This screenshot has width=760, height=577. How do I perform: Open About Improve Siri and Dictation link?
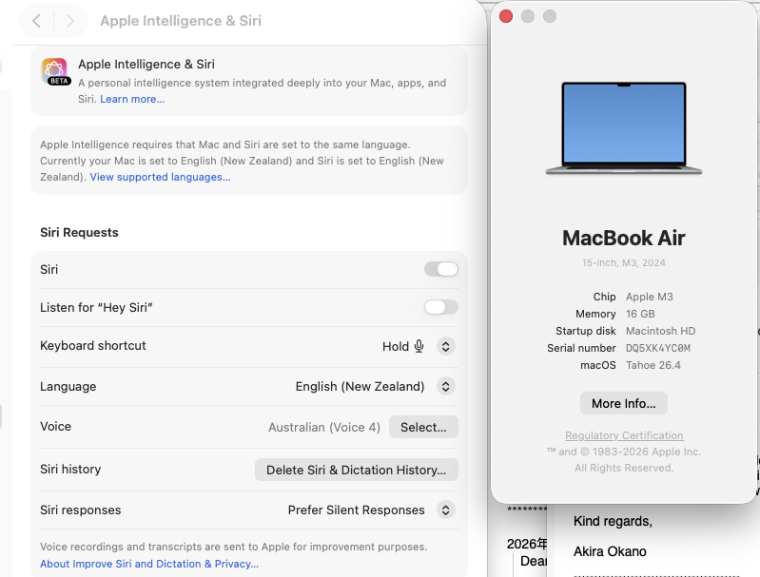tap(149, 564)
